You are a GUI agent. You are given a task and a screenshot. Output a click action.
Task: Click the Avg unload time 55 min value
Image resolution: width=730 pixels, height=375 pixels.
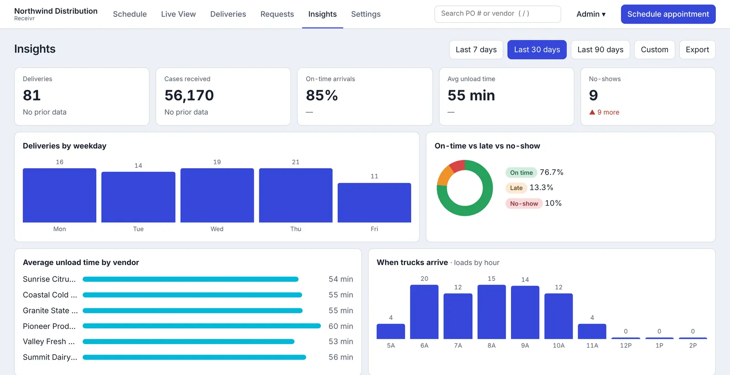pyautogui.click(x=471, y=95)
